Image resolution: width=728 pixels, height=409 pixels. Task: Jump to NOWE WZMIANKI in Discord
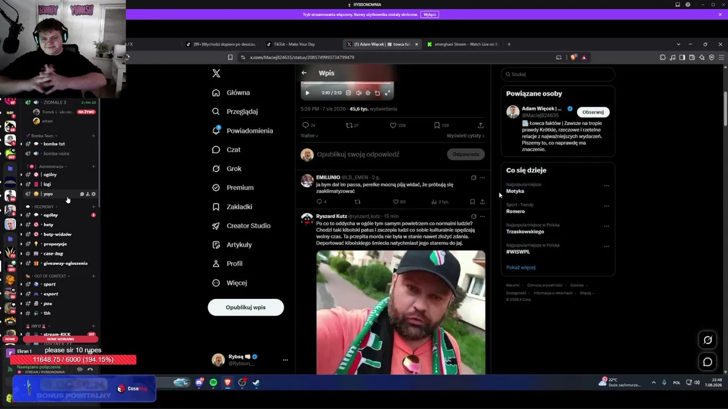(59, 339)
